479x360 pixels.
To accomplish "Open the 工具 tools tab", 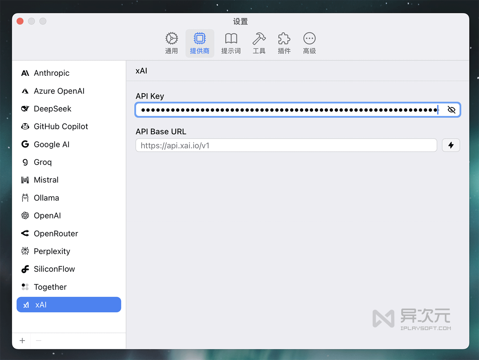I will pyautogui.click(x=259, y=43).
